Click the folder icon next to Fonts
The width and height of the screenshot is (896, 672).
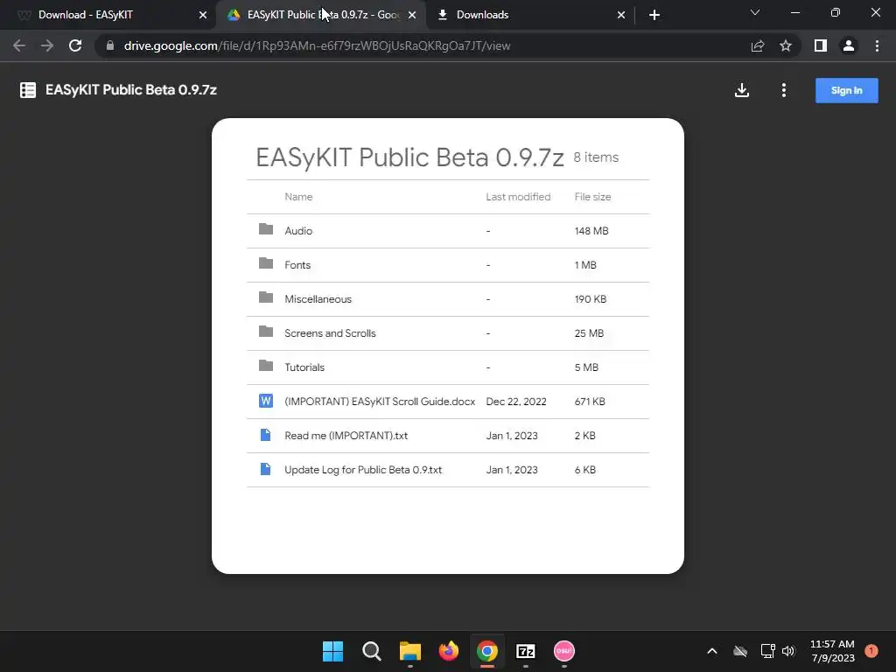point(266,263)
